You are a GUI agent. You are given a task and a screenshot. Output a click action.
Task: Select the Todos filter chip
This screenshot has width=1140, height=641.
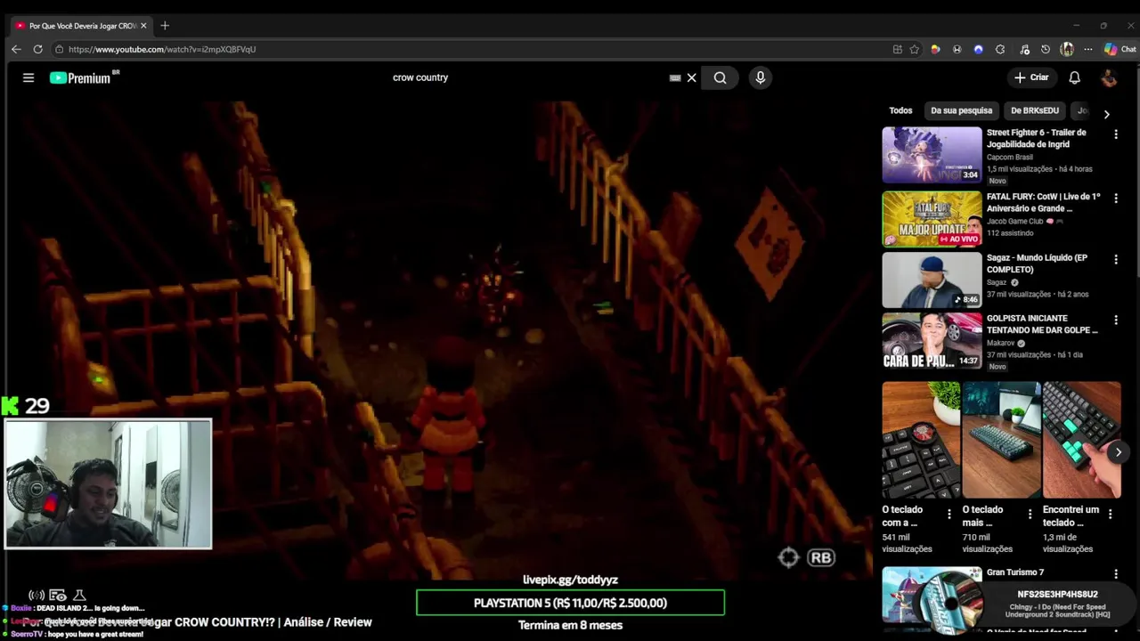tap(900, 110)
